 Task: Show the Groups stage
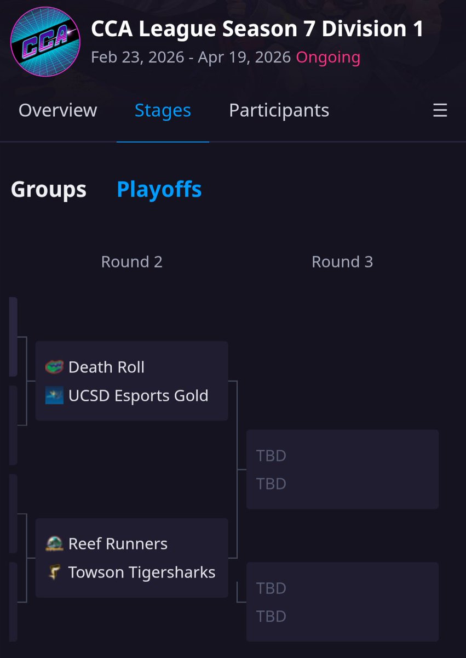49,189
